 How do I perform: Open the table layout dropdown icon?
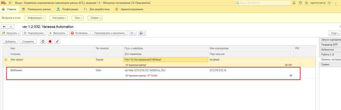[133, 33]
